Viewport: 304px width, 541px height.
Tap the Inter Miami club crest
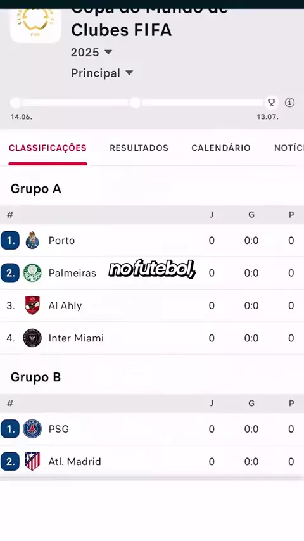(32, 338)
